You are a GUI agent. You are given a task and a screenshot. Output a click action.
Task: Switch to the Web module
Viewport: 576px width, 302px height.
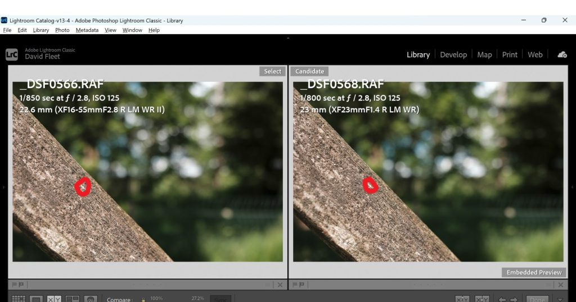click(535, 54)
